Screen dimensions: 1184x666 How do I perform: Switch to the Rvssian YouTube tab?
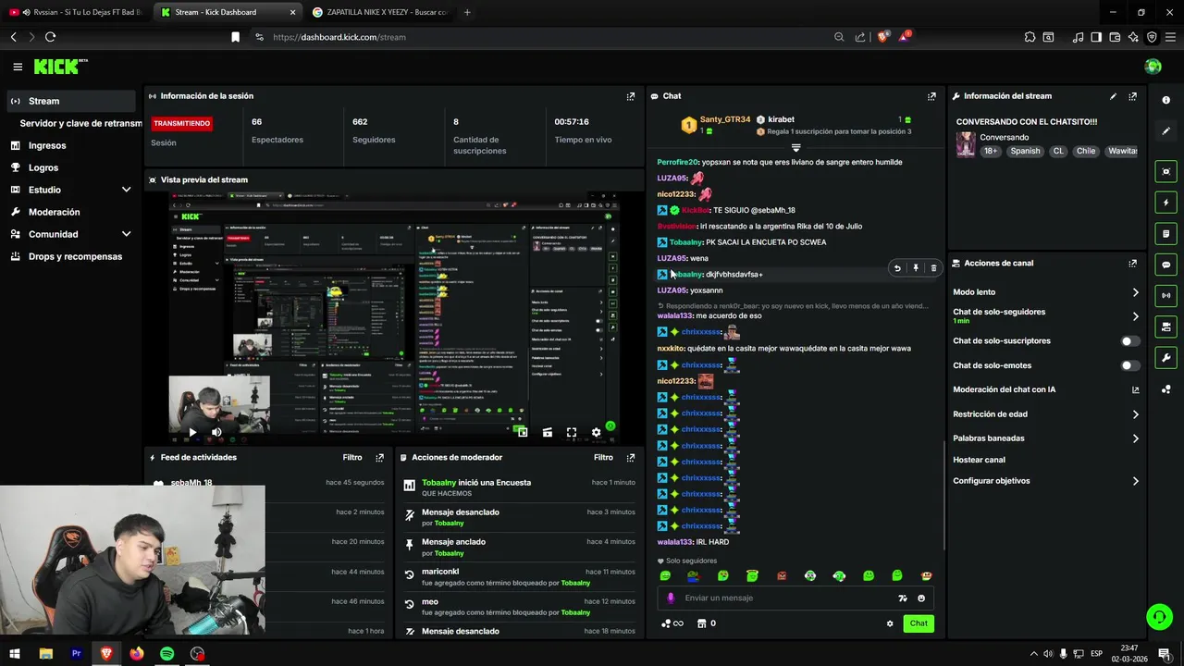(74, 12)
